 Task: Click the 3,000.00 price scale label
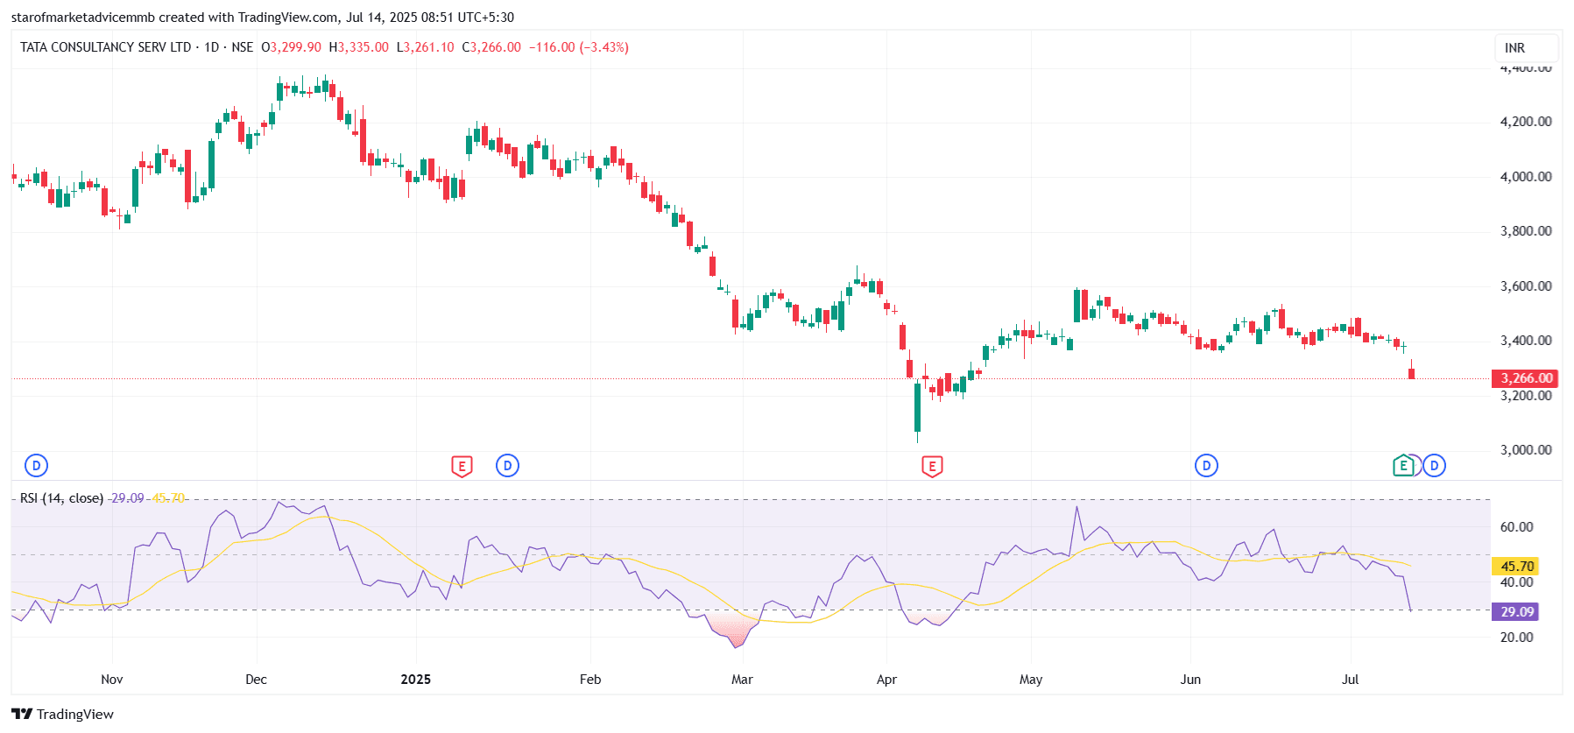(1526, 450)
